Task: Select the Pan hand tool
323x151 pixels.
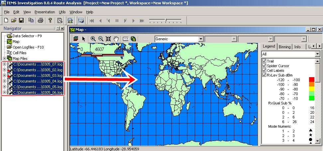Action: point(116,39)
